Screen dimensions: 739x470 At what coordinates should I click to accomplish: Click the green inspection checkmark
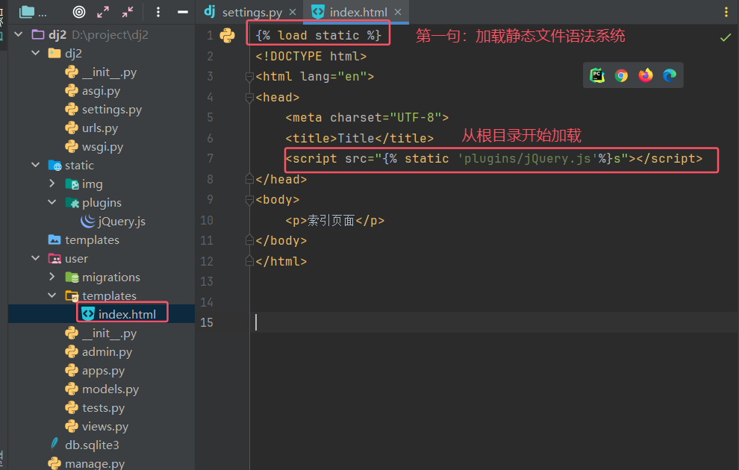click(x=726, y=37)
